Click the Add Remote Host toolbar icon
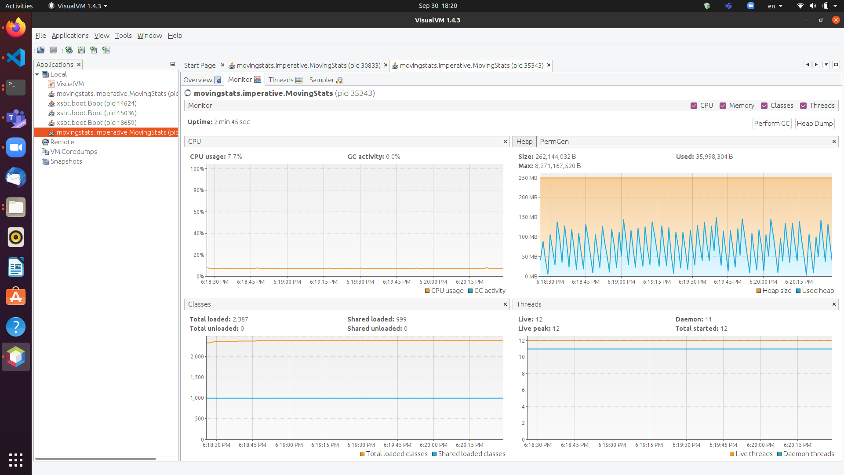The height and width of the screenshot is (475, 844). pyautogui.click(x=69, y=50)
